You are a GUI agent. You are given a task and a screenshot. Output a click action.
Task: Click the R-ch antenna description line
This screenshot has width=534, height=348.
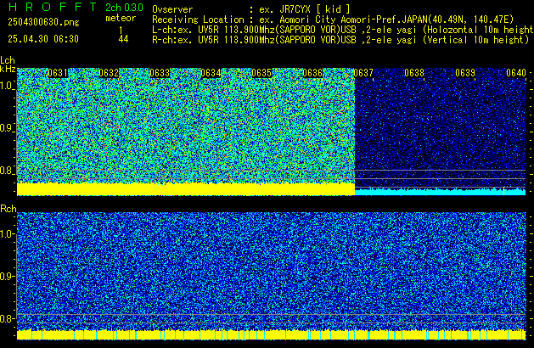coord(340,40)
